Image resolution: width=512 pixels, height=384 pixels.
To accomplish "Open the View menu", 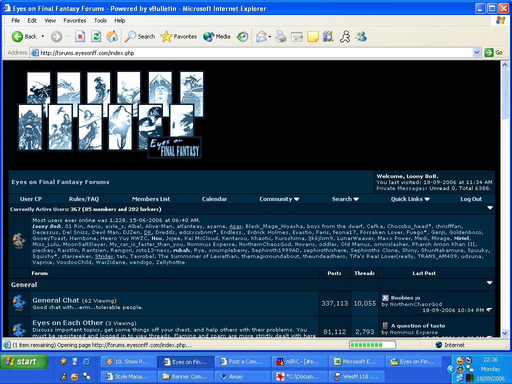I will [x=50, y=20].
